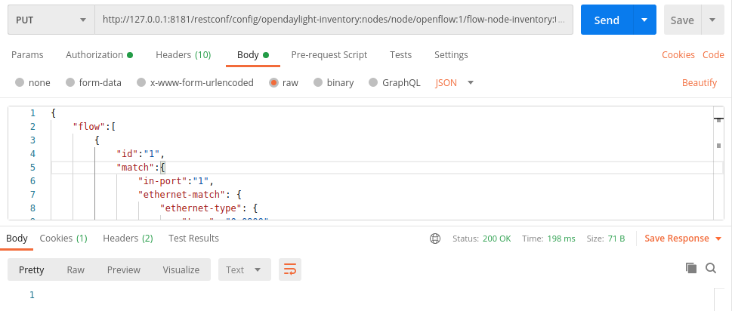Select the raw body type radio button
This screenshot has width=732, height=311.
pyautogui.click(x=274, y=82)
